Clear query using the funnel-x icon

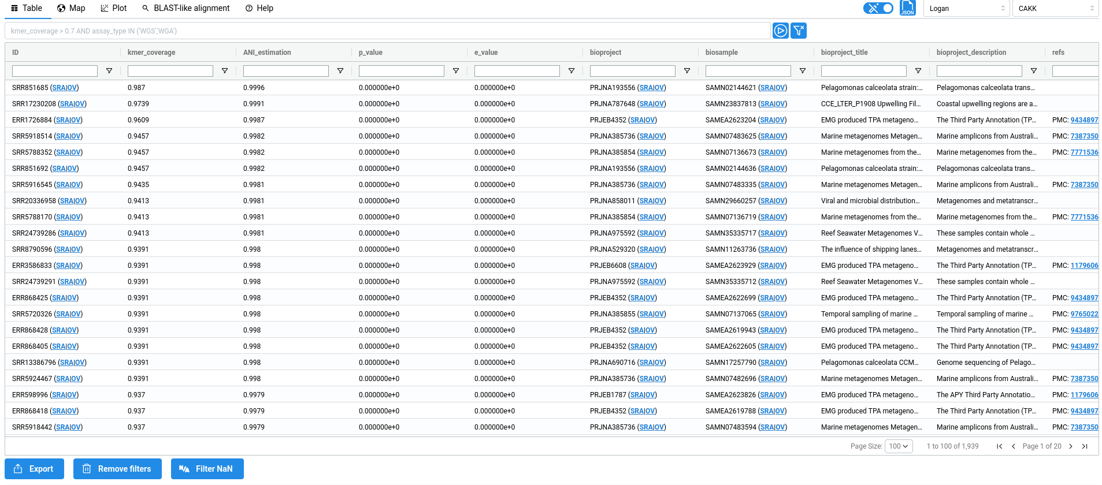click(799, 31)
